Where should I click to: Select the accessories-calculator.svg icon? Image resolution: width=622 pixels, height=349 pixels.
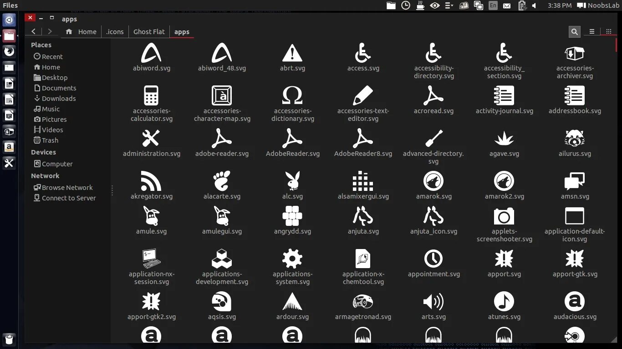(151, 96)
